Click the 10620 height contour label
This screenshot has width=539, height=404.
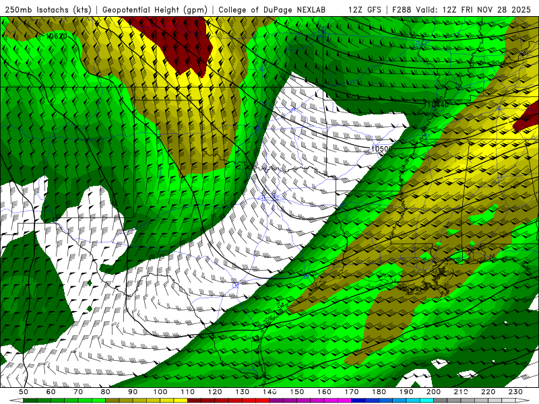coord(57,36)
